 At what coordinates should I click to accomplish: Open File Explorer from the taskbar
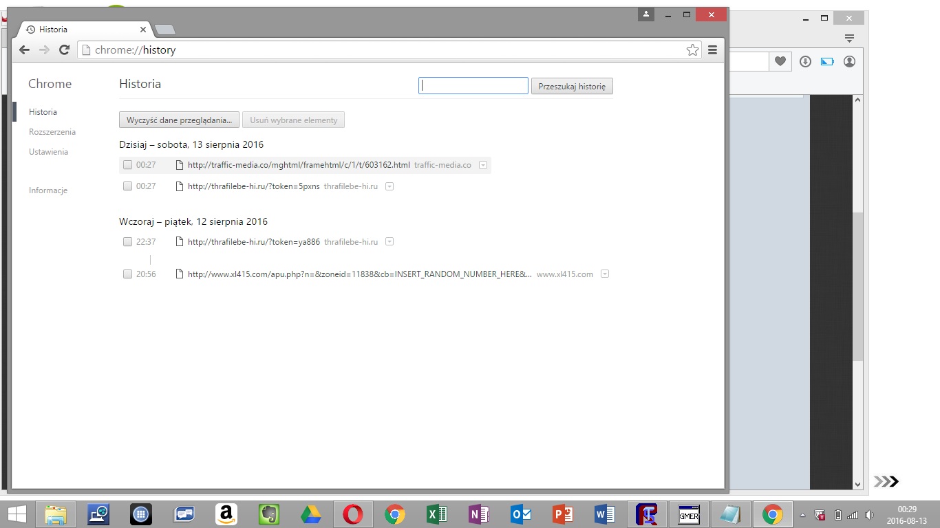(x=56, y=514)
